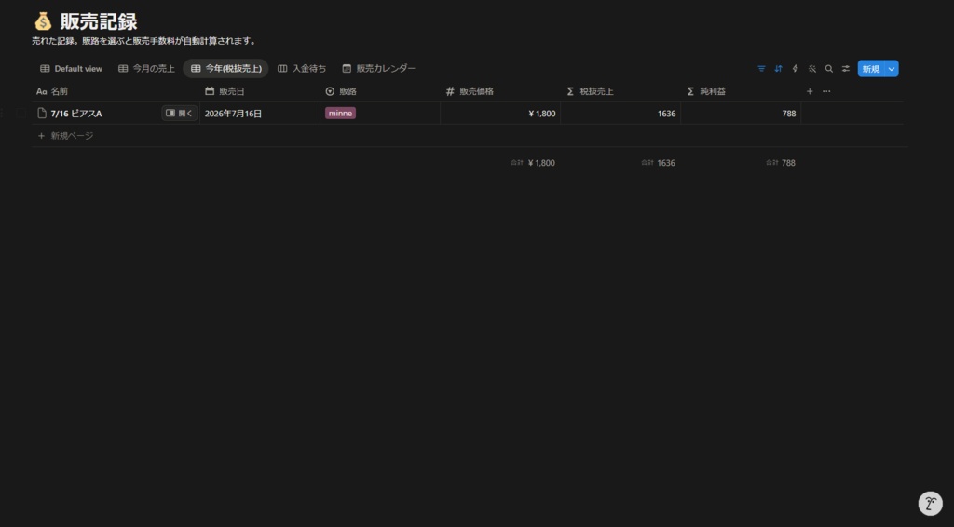
Task: Add a new column with plus icon
Action: 810,91
